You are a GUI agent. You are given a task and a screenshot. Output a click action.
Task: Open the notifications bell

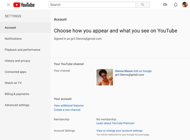point(176,5)
